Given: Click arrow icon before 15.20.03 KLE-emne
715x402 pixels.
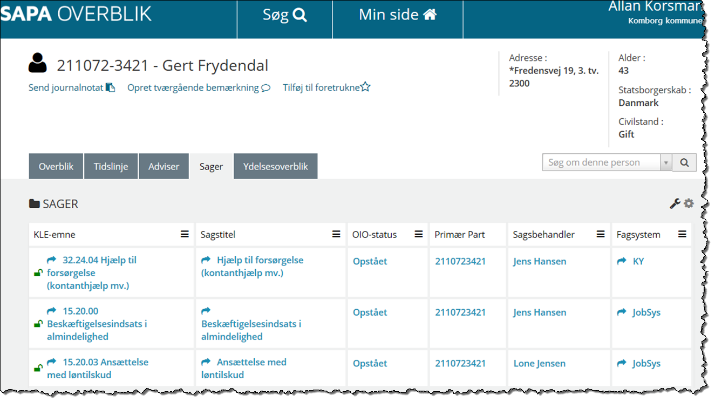Looking at the screenshot, I should point(52,362).
